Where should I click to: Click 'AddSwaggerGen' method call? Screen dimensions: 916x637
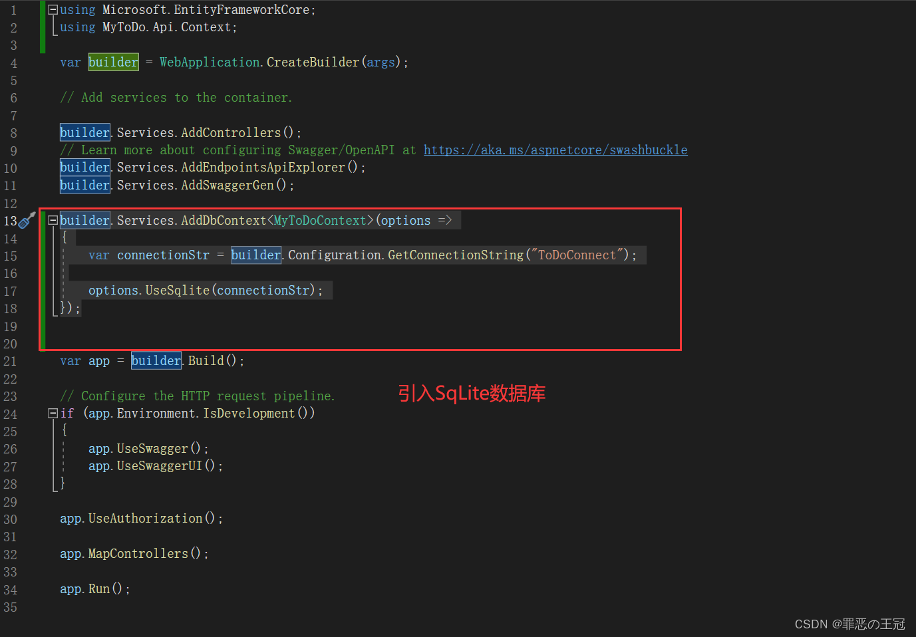(x=228, y=185)
